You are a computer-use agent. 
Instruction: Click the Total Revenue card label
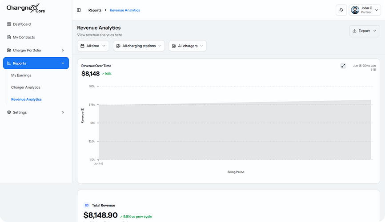click(x=104, y=205)
